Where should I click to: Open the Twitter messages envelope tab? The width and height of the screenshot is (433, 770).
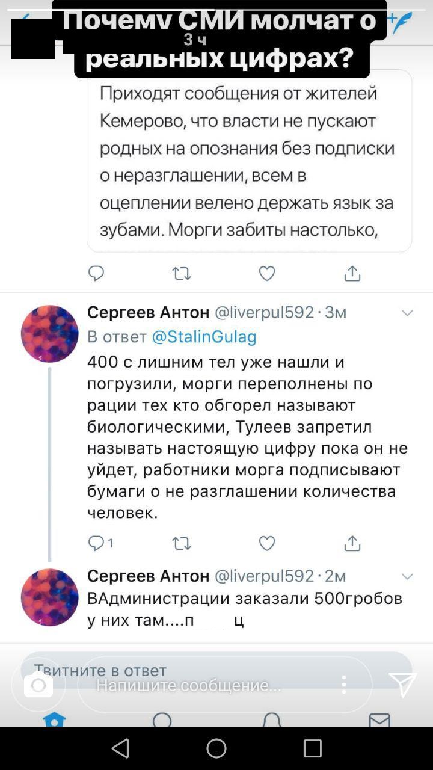point(379,719)
